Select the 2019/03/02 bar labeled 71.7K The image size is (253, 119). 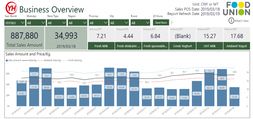pyautogui.click(x=34, y=87)
